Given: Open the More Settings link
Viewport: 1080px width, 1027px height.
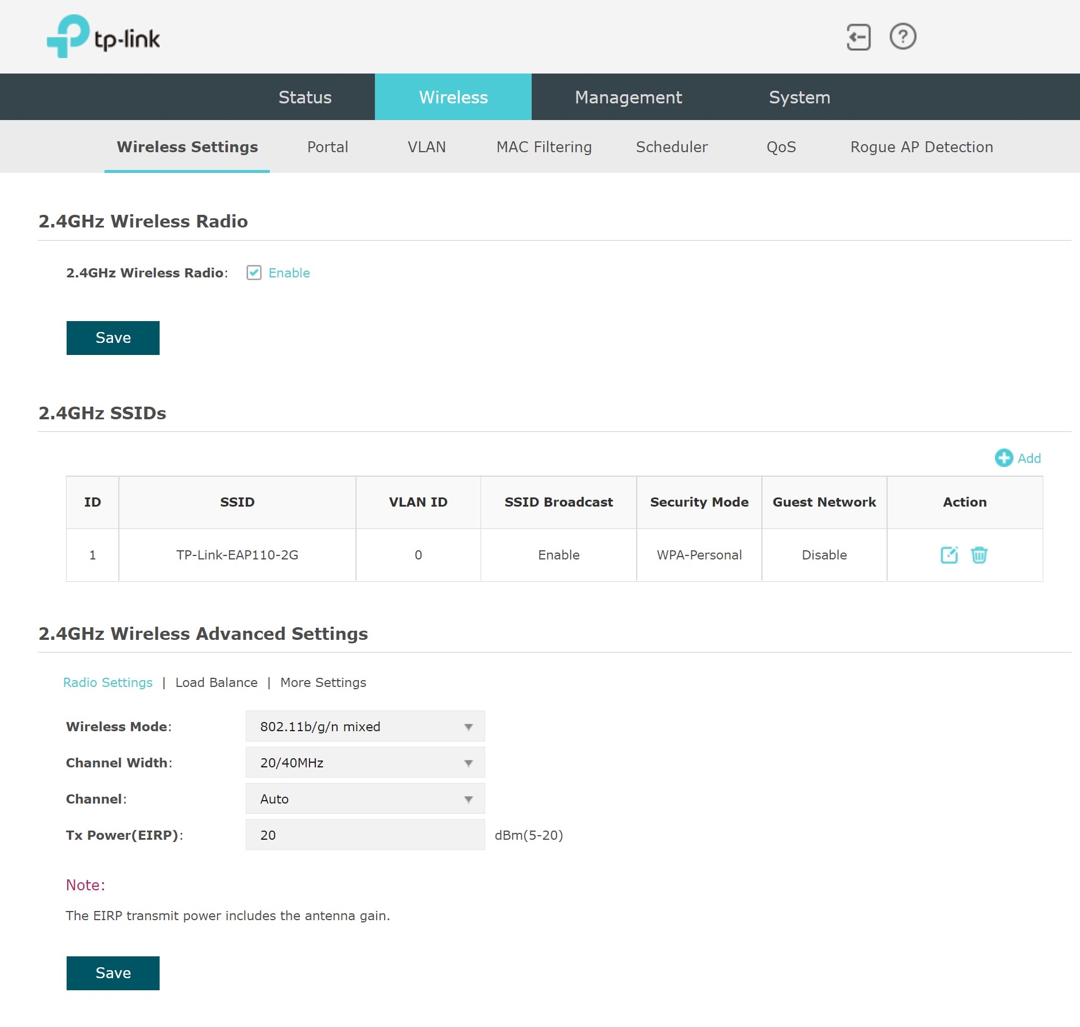Looking at the screenshot, I should click(323, 682).
